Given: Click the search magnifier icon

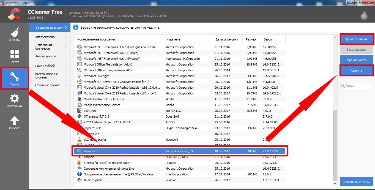Looking at the screenshot, I should (343, 86).
